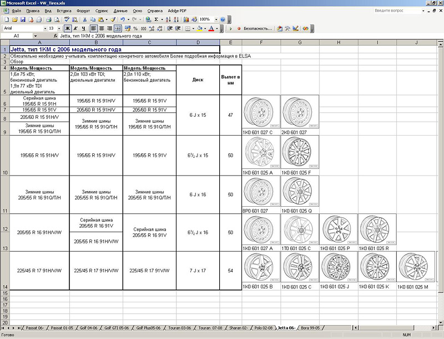Click column D header
The width and height of the screenshot is (444, 339).
point(198,43)
